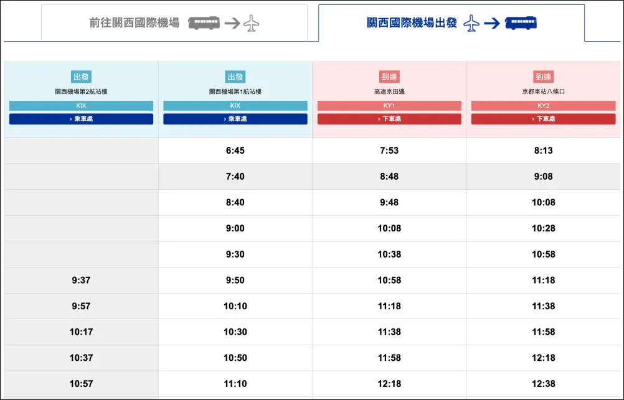
Task: Click the 到達 badge above 京都車站八條口
Action: tap(543, 77)
